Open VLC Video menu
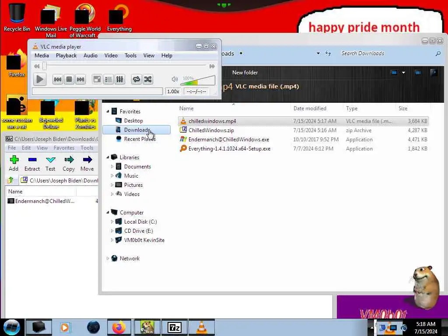 pos(111,56)
